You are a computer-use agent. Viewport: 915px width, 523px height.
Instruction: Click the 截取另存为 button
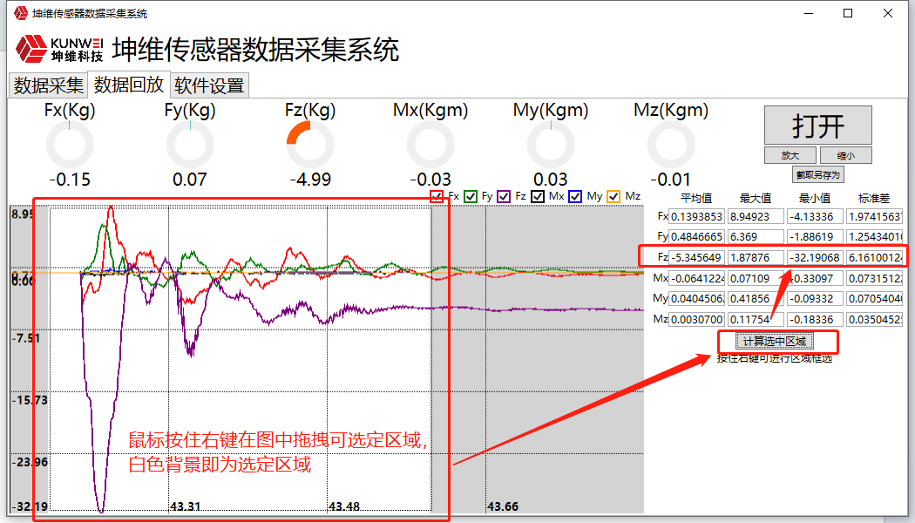818,175
